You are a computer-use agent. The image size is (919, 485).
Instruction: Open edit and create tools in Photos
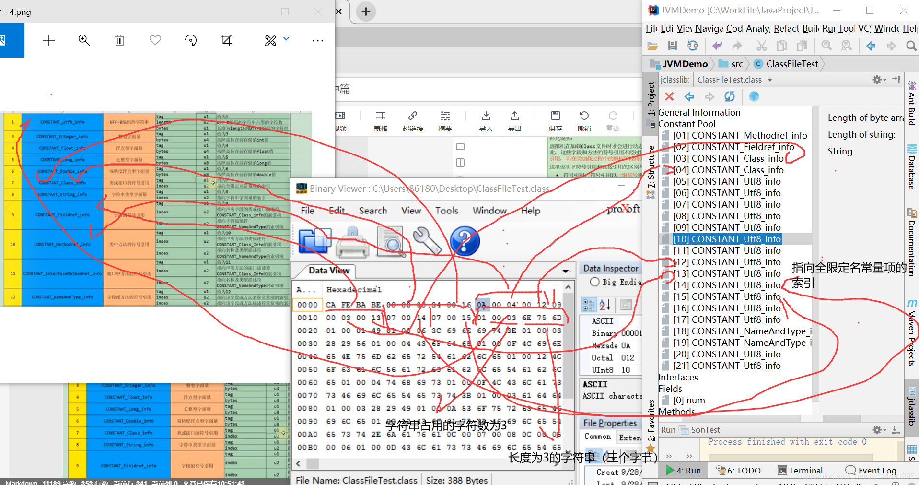click(270, 40)
